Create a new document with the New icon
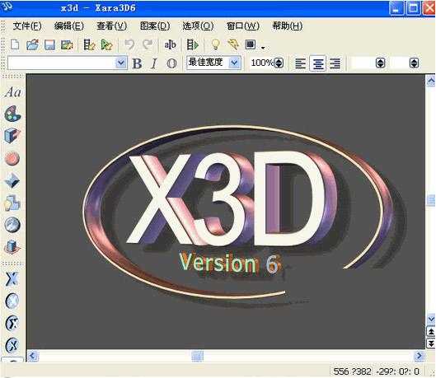 pyautogui.click(x=15, y=44)
